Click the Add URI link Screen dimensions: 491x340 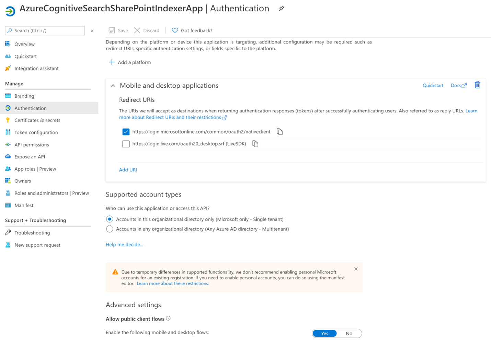pyautogui.click(x=128, y=170)
